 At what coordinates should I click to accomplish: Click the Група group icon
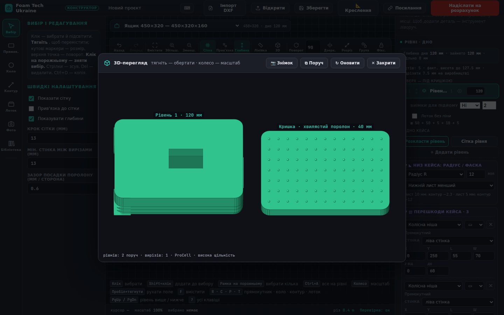[364, 47]
